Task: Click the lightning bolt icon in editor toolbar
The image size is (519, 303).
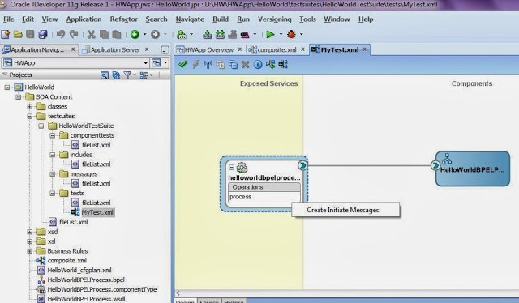Action: pyautogui.click(x=195, y=64)
